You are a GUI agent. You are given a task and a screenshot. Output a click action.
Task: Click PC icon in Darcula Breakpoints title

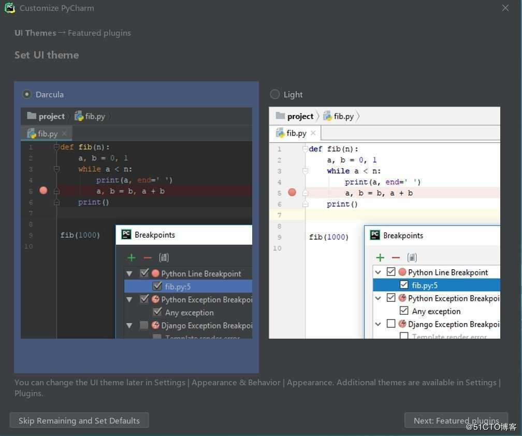coord(126,234)
